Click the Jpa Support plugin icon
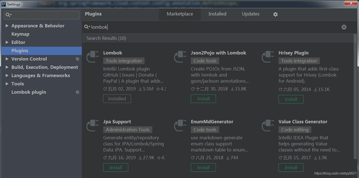Image resolution: width=359 pixels, height=178 pixels. click(x=93, y=125)
